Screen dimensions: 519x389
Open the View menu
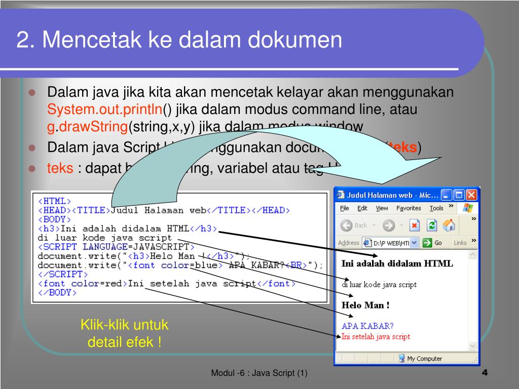point(382,208)
